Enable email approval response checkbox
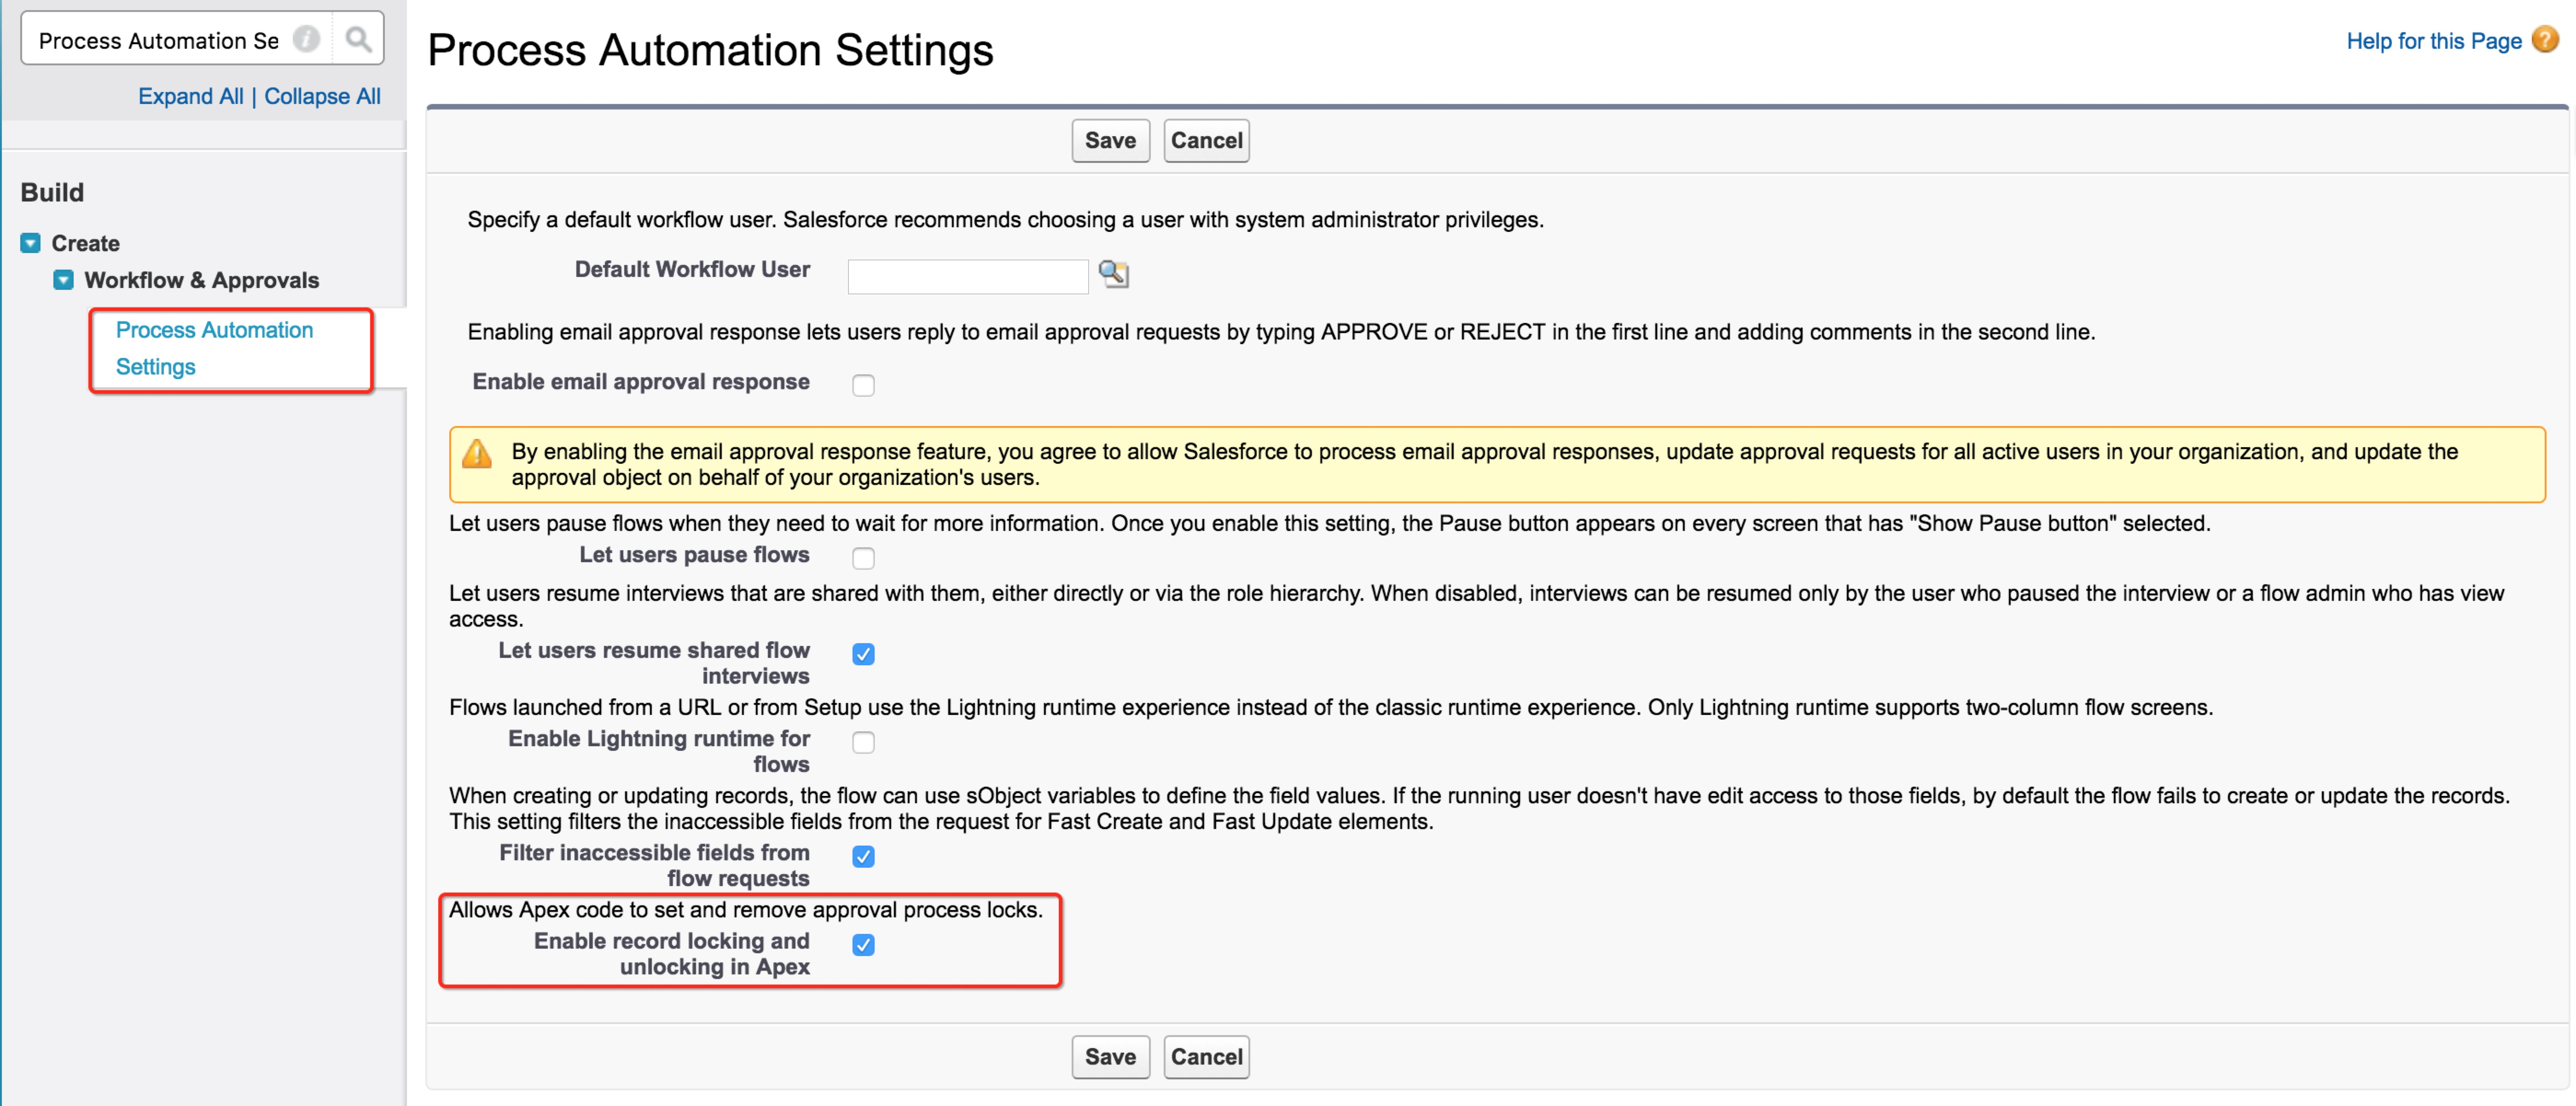Screen dimensions: 2576x1106 [863, 386]
